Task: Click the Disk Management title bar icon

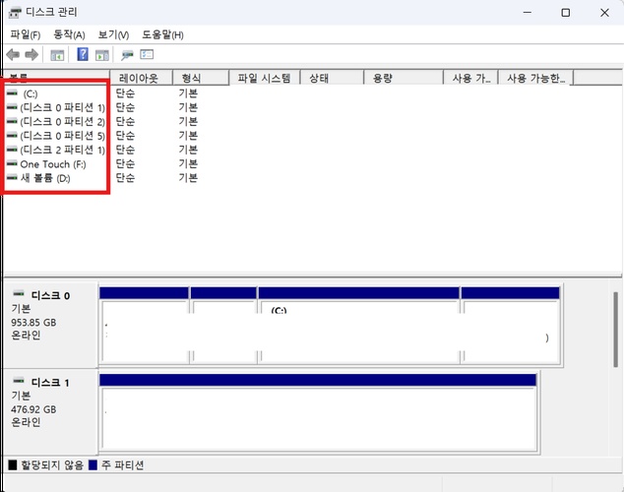Action: pos(15,13)
